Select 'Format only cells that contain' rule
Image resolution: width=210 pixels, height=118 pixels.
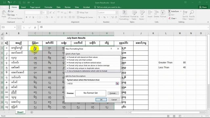point(93,60)
